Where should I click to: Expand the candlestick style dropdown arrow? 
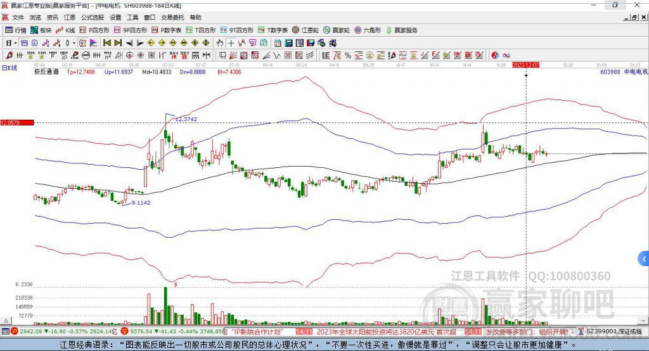click(74, 43)
